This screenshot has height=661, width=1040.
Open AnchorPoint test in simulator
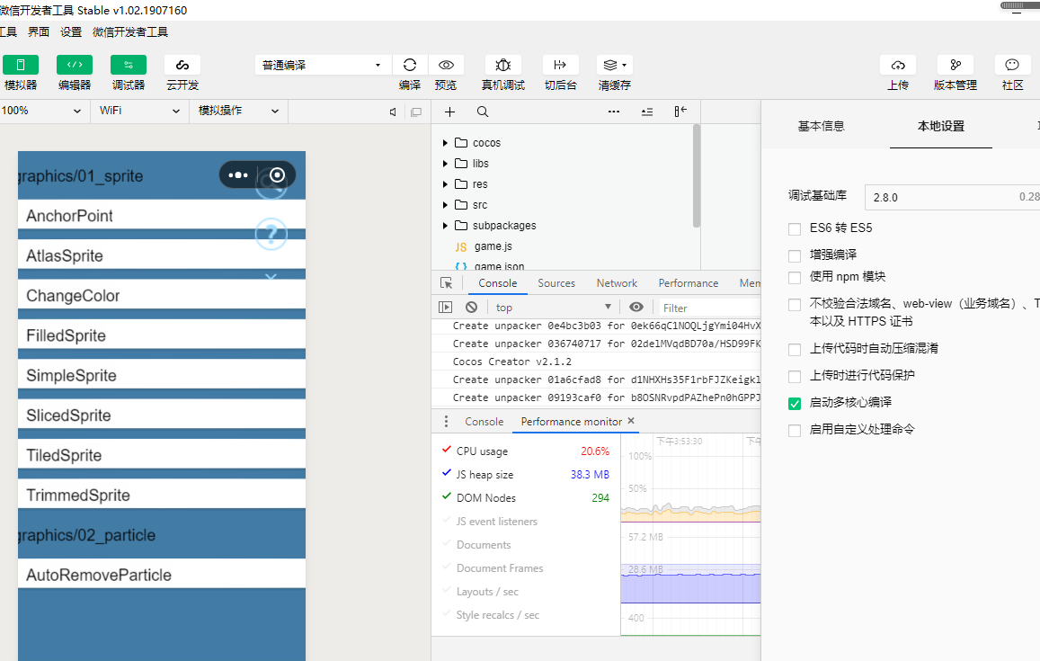pos(162,215)
